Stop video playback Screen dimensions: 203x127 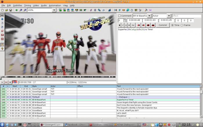point(10,82)
